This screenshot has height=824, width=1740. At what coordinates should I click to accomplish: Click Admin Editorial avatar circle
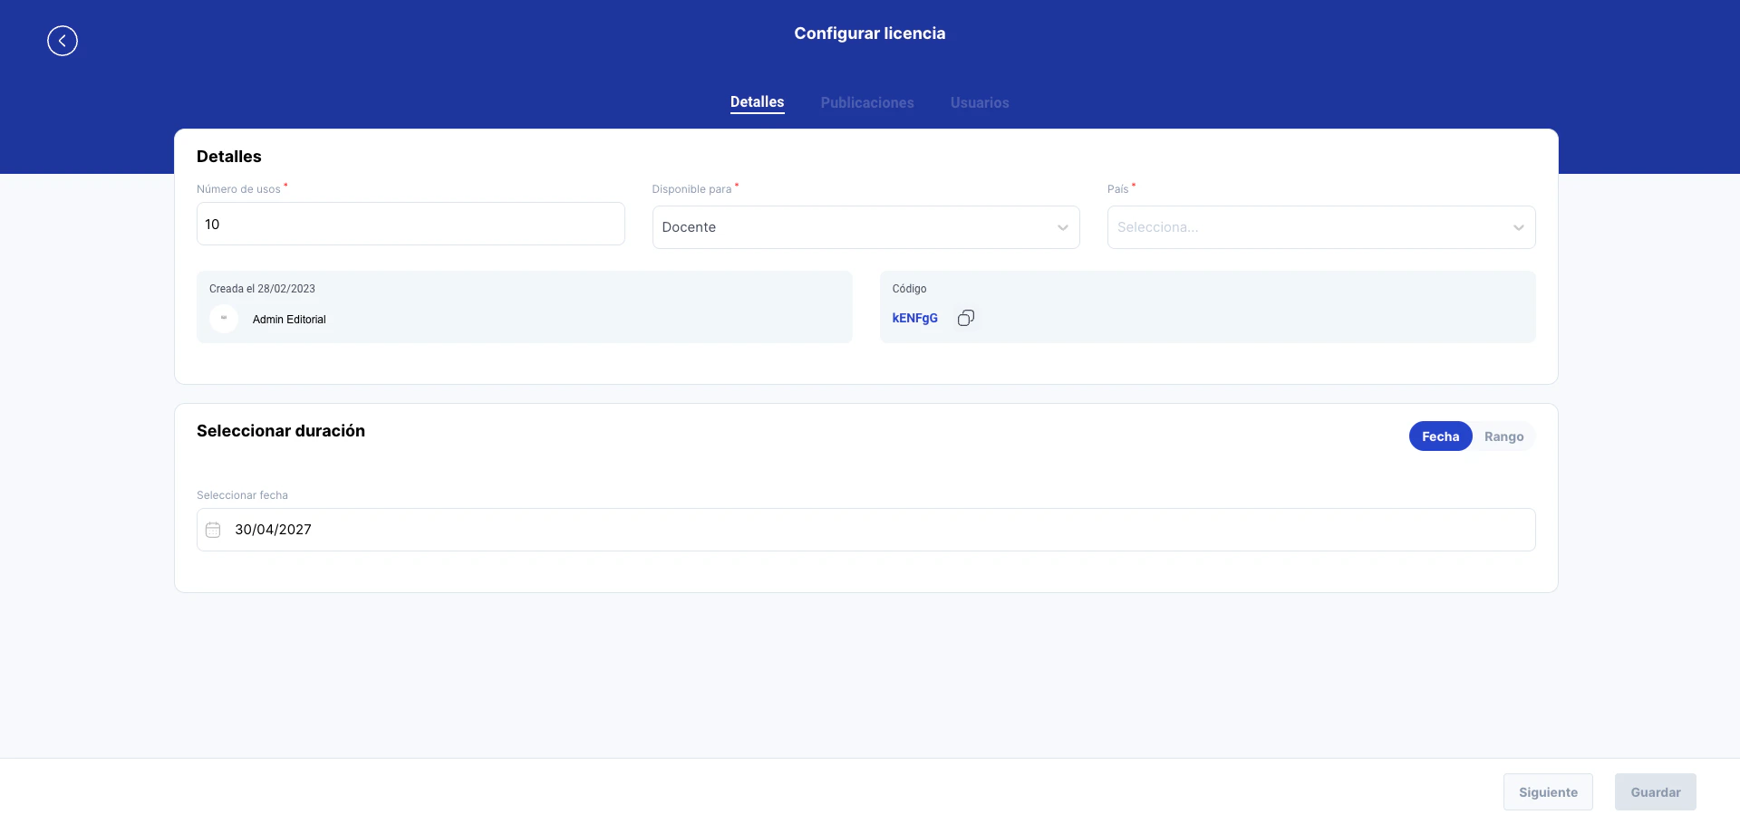click(224, 319)
